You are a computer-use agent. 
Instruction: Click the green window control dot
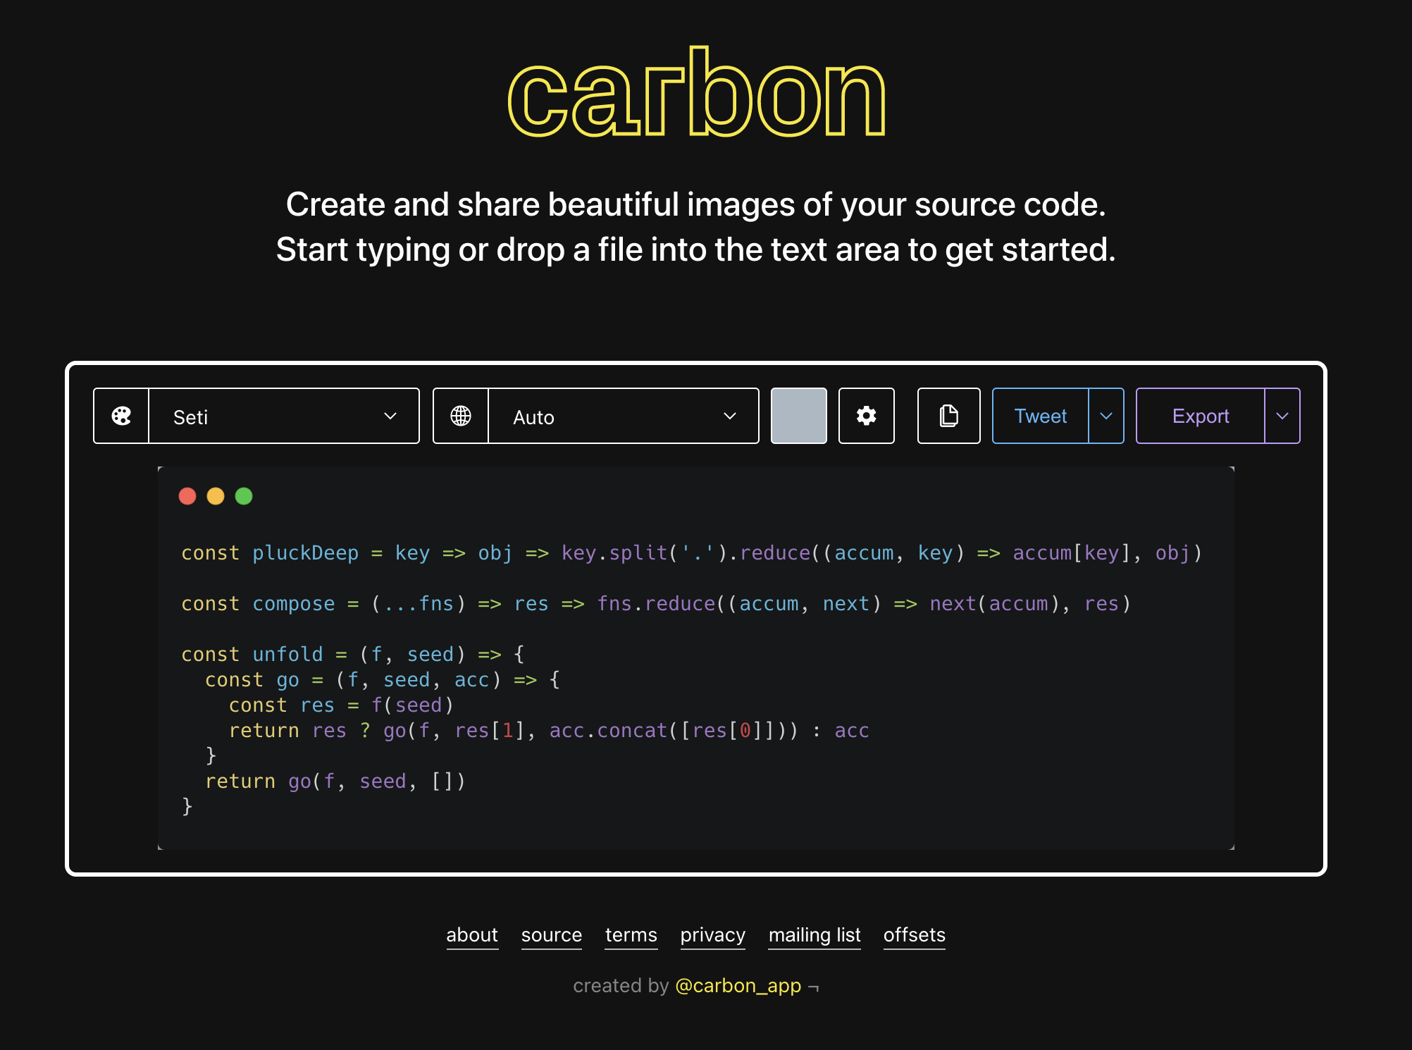(x=244, y=496)
